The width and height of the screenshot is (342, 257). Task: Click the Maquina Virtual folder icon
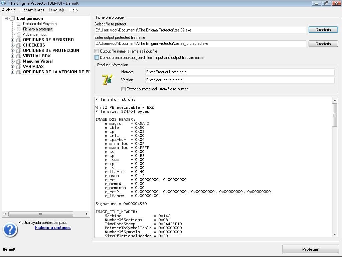(x=19, y=61)
